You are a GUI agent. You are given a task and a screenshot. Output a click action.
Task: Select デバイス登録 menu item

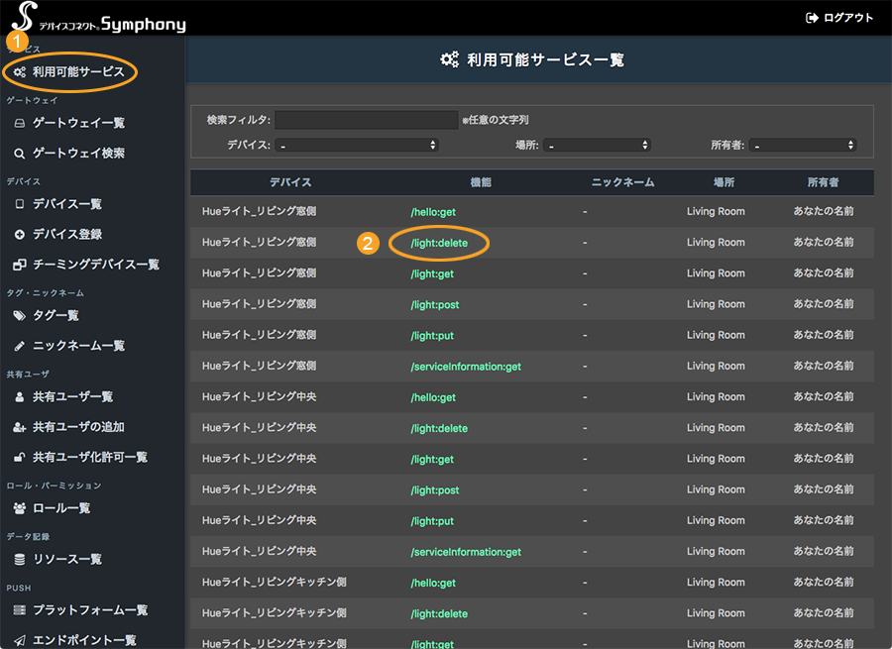67,235
